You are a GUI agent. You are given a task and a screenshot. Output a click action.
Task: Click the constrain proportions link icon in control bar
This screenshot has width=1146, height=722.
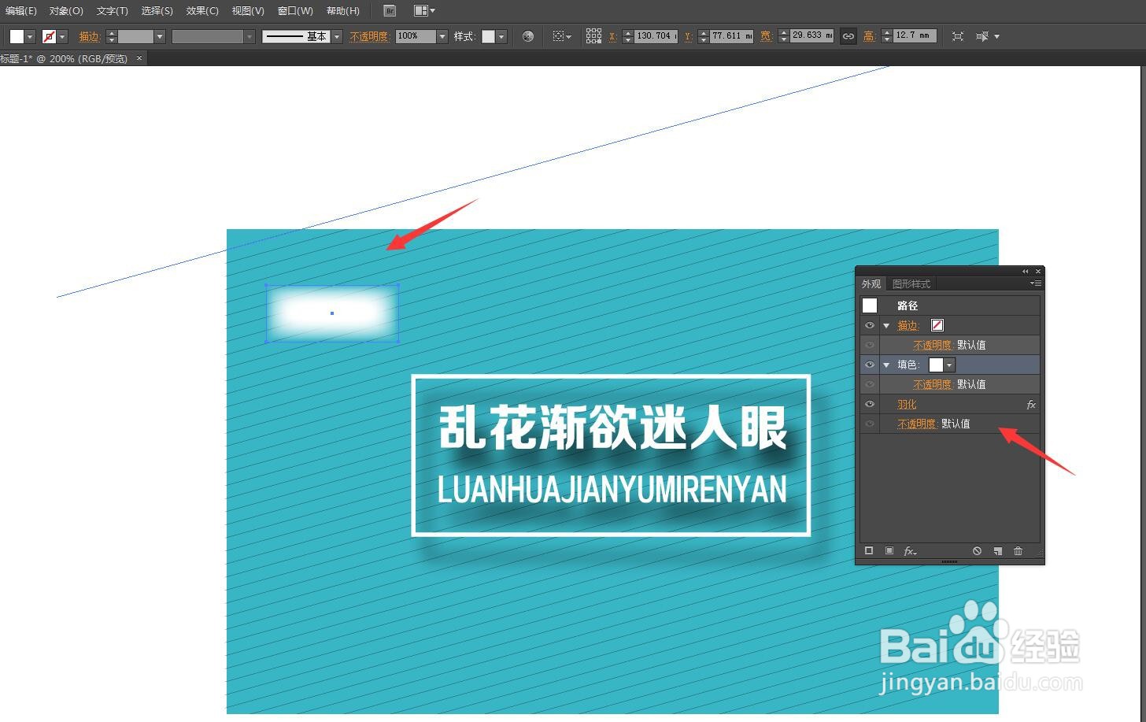coord(848,35)
